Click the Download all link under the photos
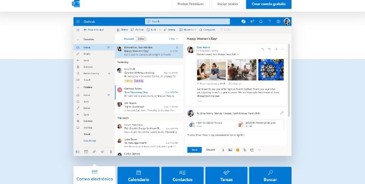This screenshot has height=184, width=365. pyautogui.click(x=235, y=84)
